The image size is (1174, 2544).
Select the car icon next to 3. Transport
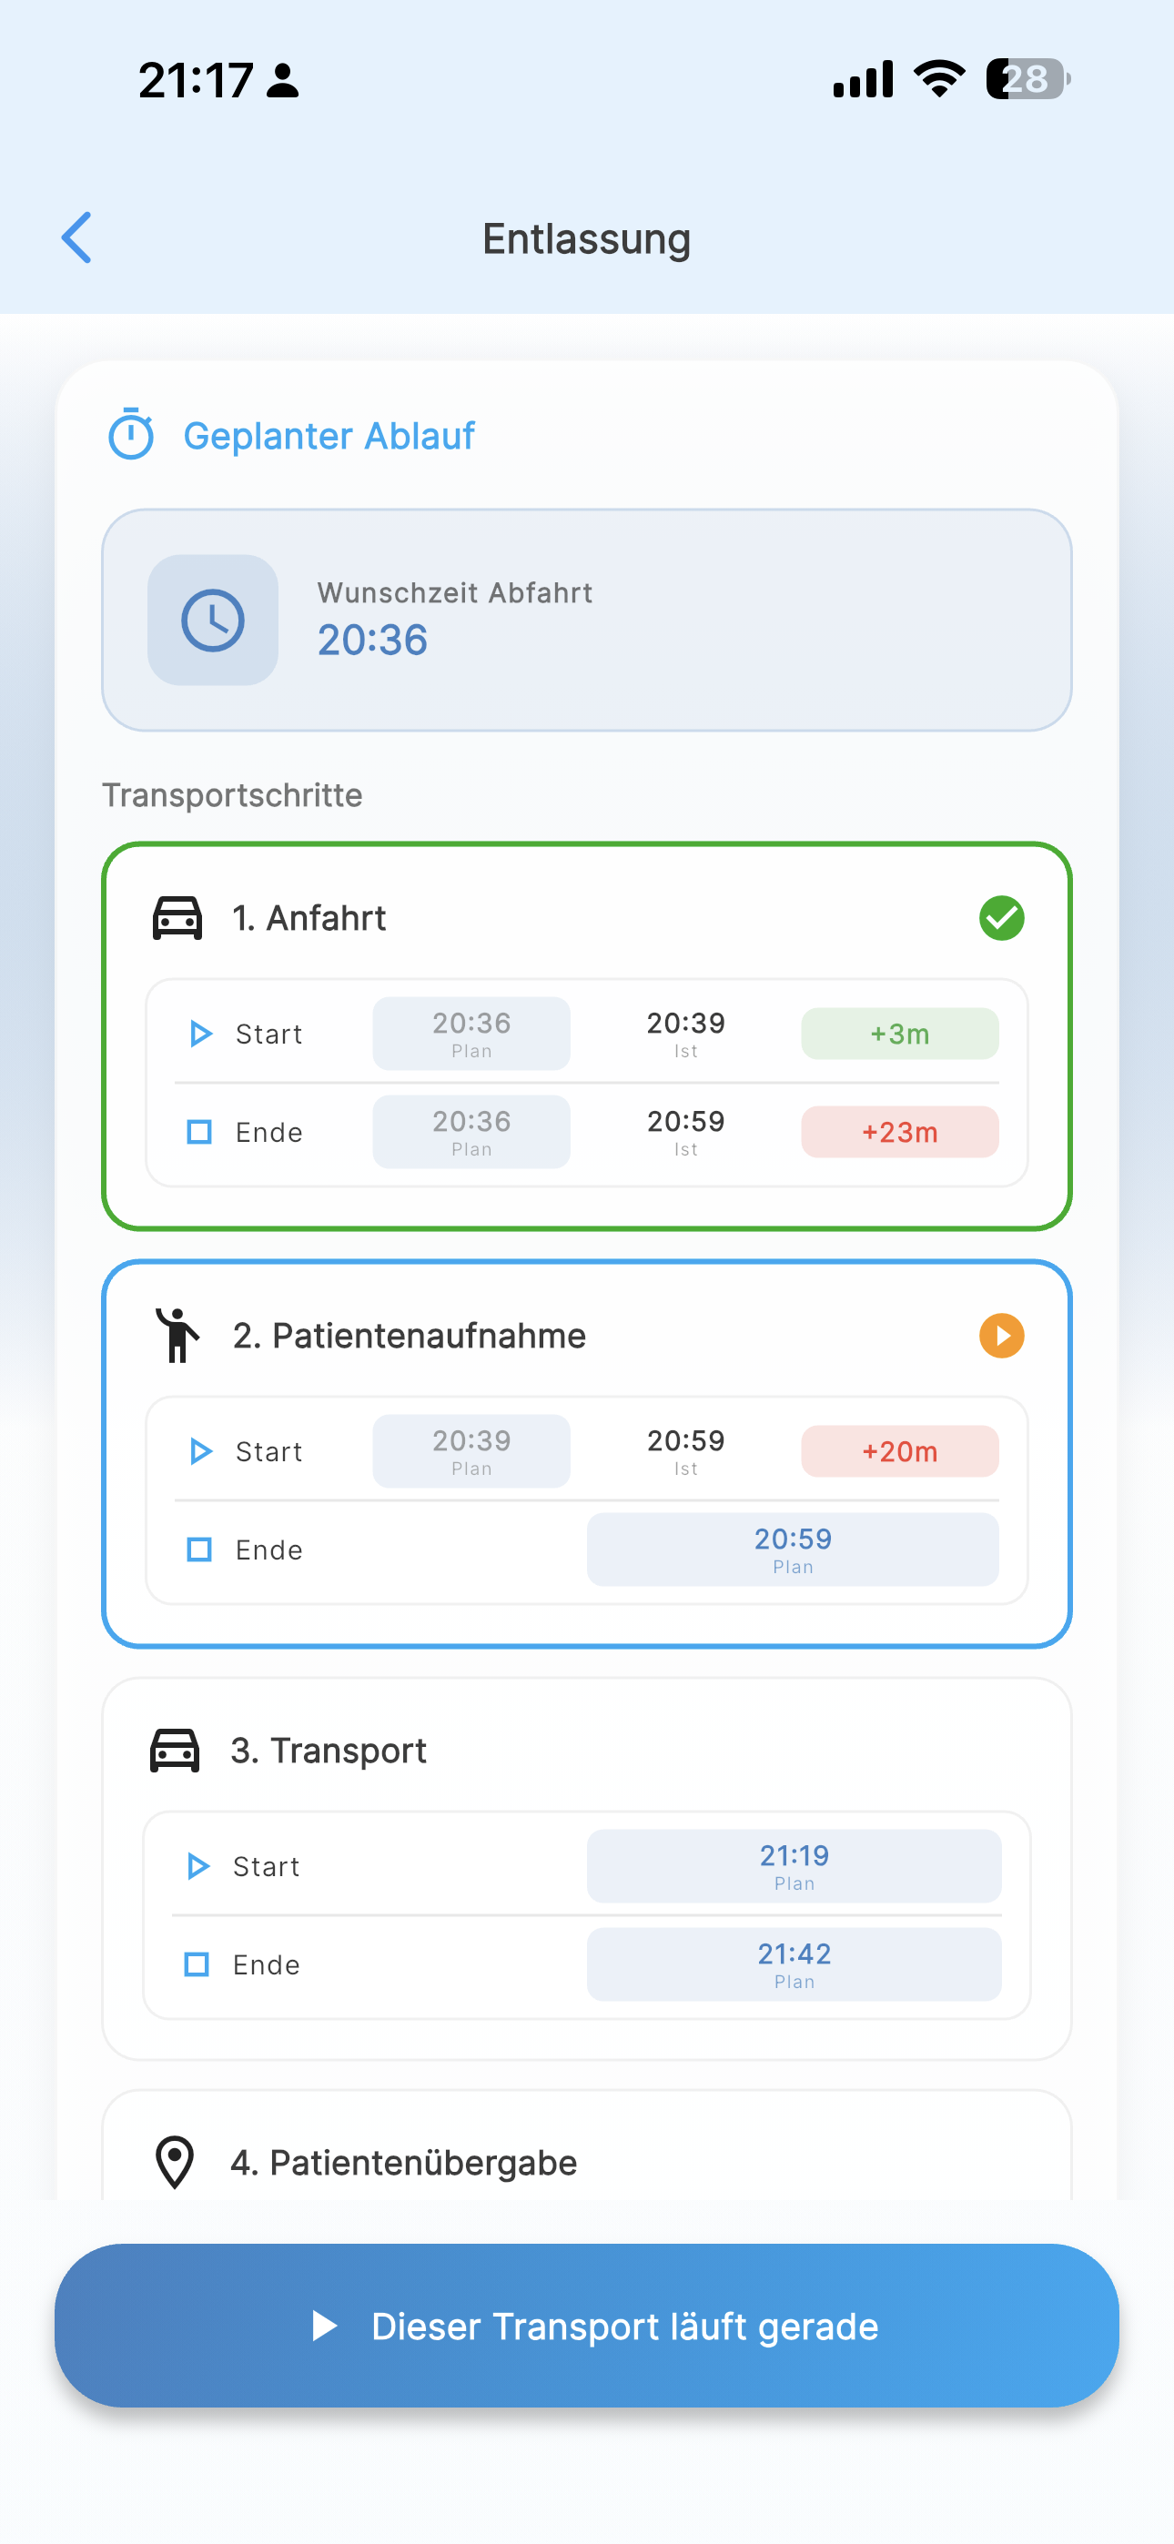(x=176, y=1749)
